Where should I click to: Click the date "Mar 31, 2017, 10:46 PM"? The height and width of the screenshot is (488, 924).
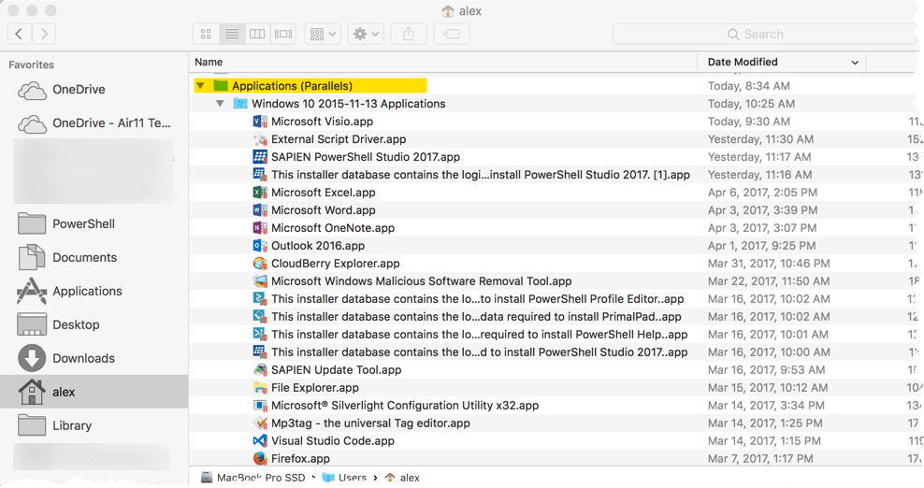pyautogui.click(x=769, y=264)
